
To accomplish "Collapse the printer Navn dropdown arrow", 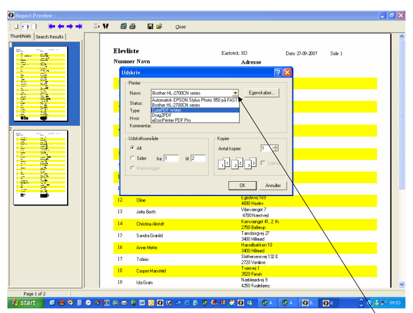I will coord(235,93).
